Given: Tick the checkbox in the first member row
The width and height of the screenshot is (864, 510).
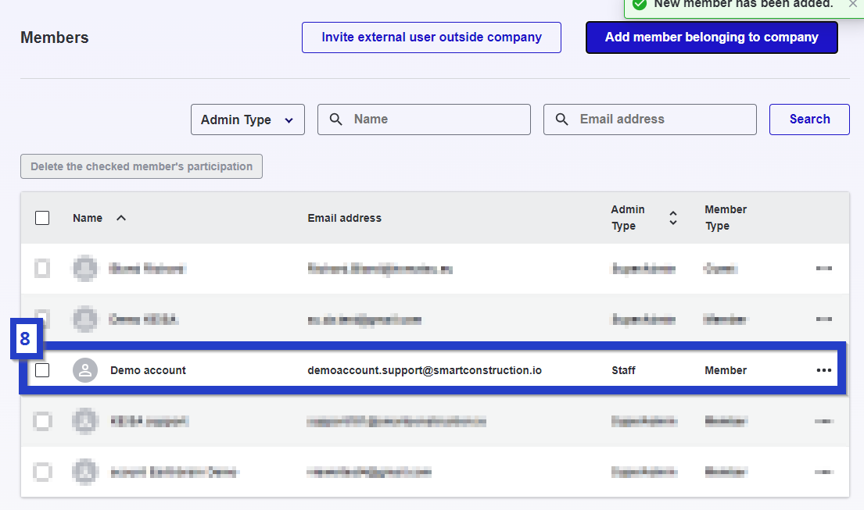Looking at the screenshot, I should 42,269.
